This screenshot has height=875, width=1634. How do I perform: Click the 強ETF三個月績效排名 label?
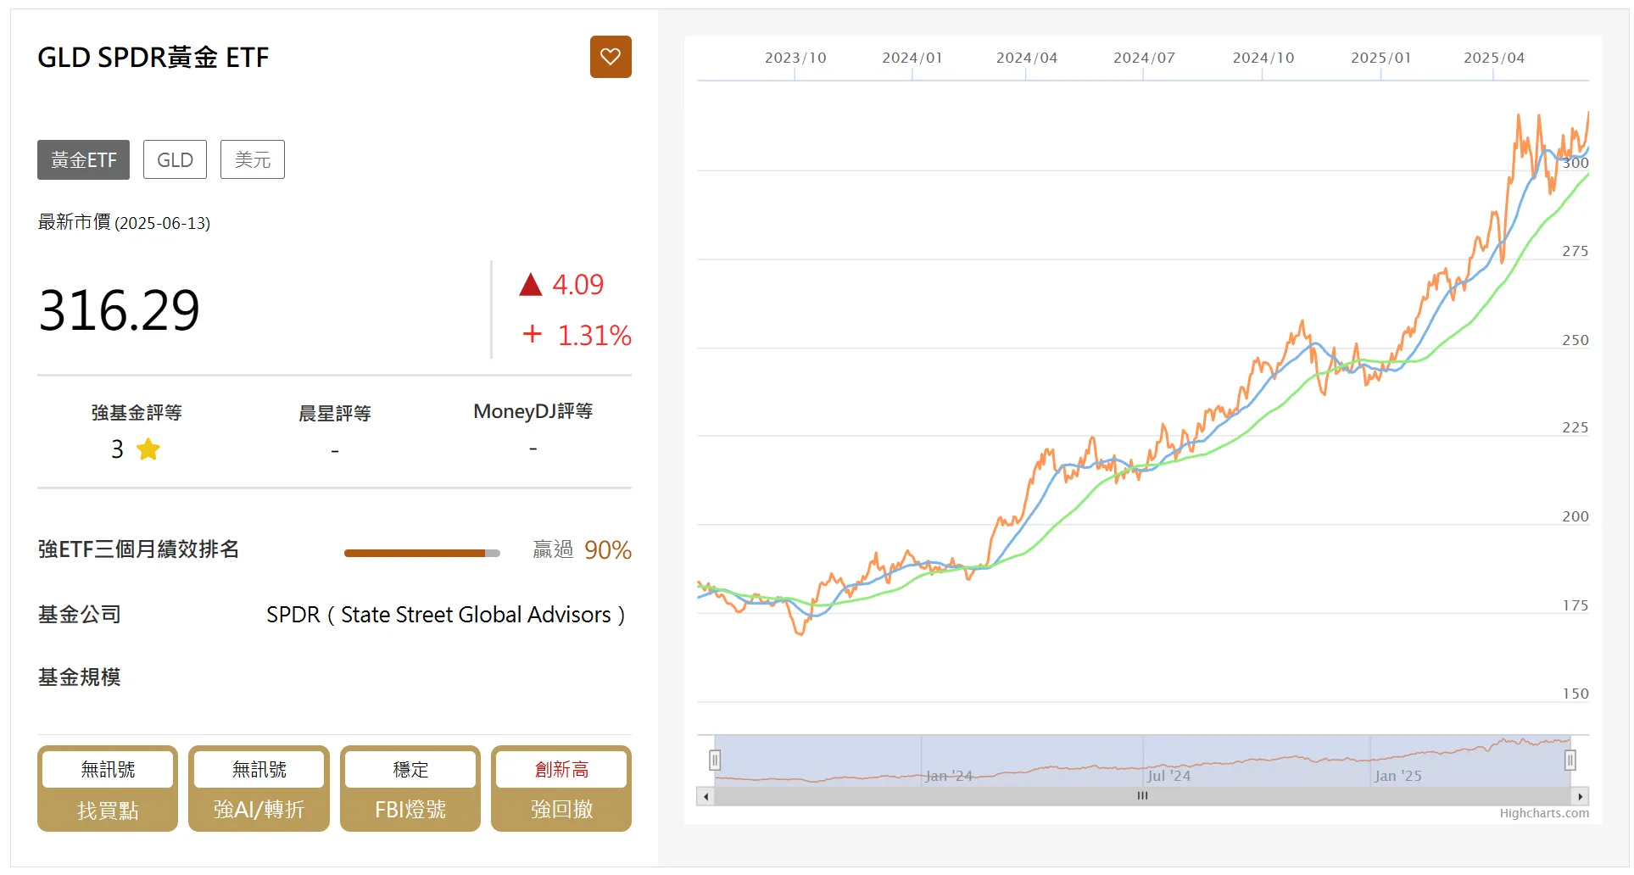pos(138,549)
